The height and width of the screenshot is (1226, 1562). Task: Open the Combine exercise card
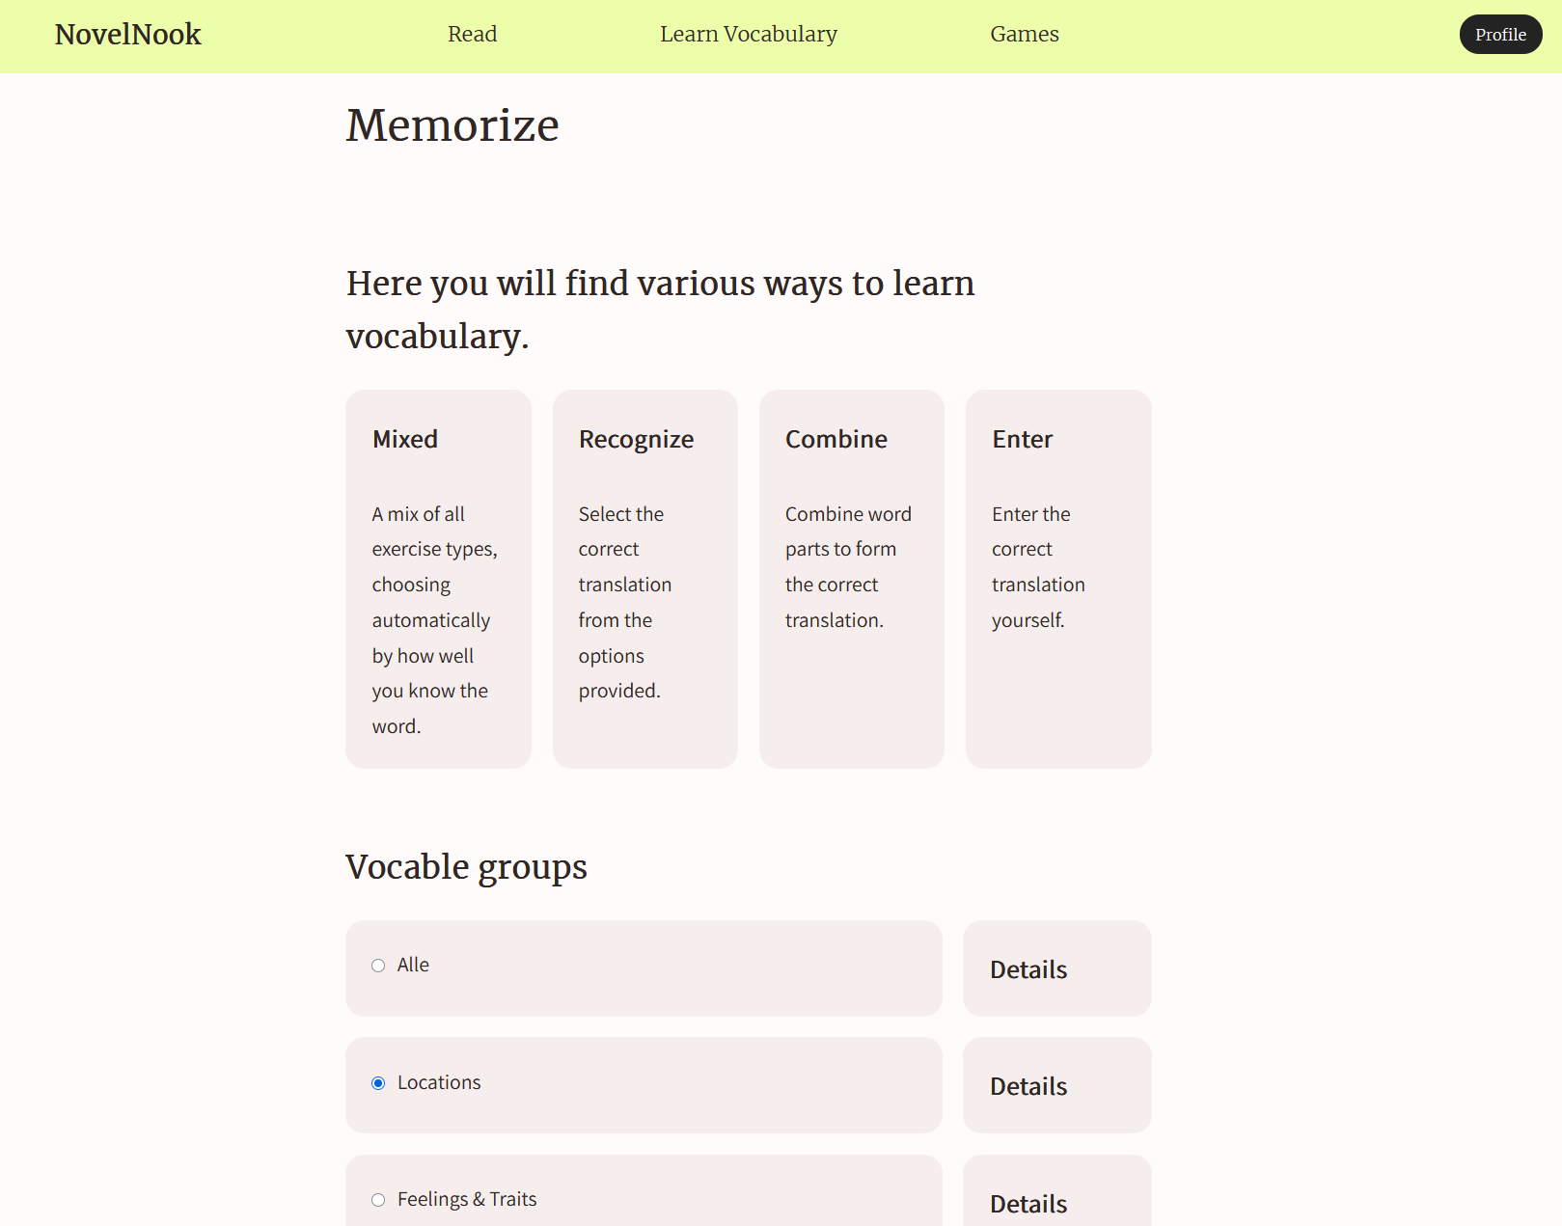tap(851, 579)
